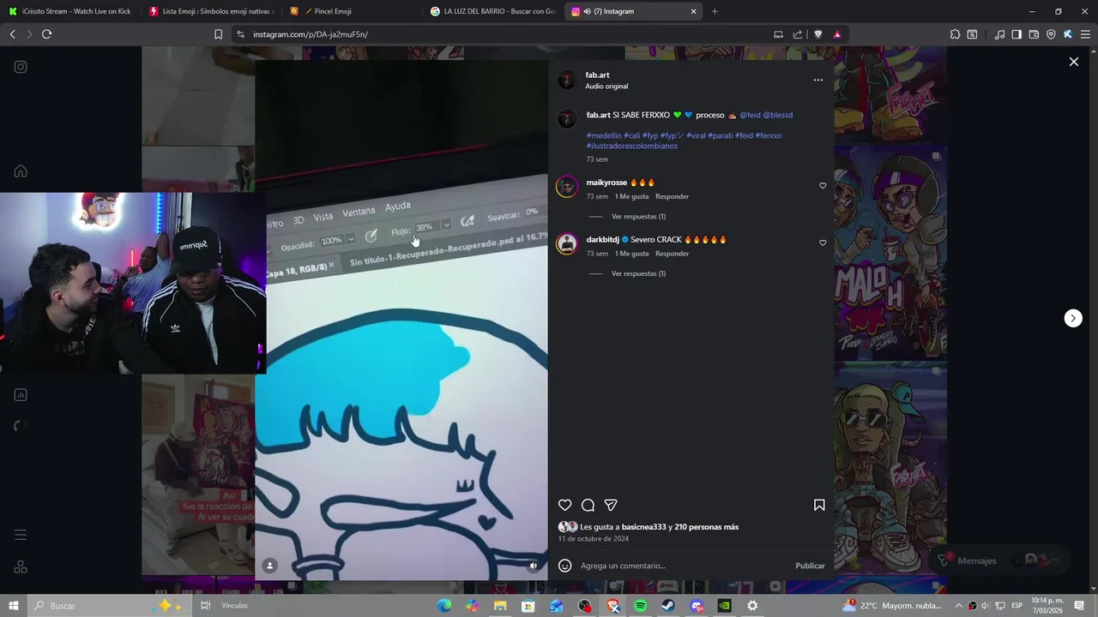Click the home icon in Instagram sidebar
Screen dimensions: 1098x617
pos(21,171)
